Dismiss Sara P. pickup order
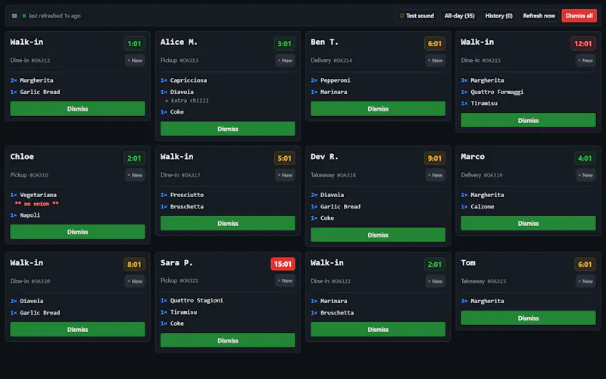 pos(228,340)
